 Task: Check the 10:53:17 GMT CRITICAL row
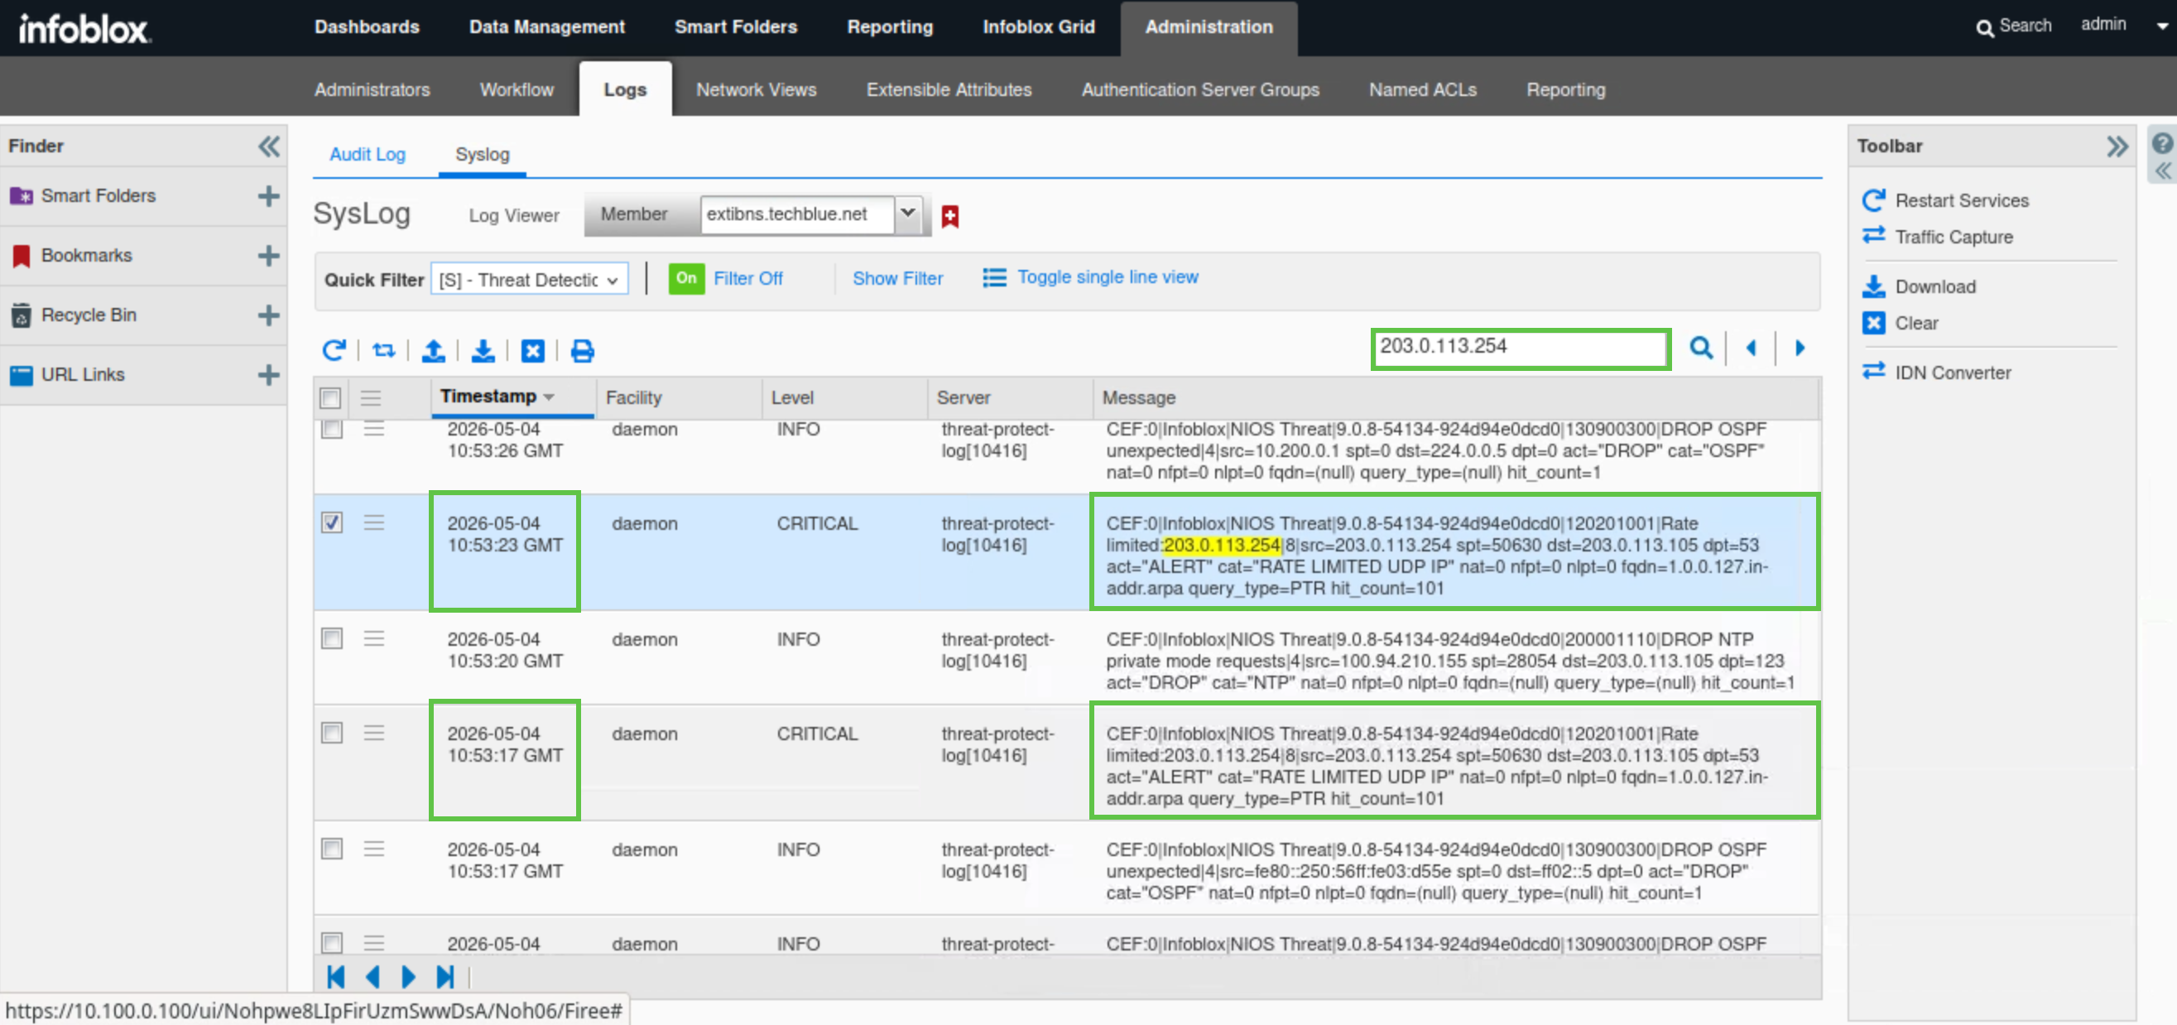[332, 734]
